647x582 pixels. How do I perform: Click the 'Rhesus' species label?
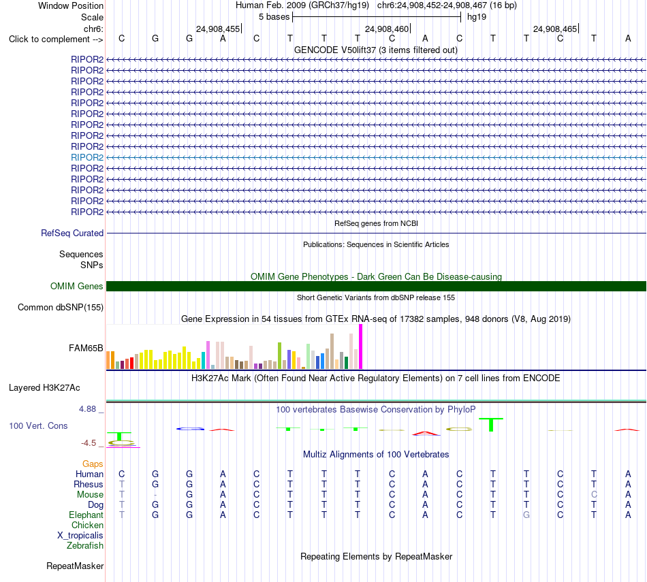coord(89,484)
